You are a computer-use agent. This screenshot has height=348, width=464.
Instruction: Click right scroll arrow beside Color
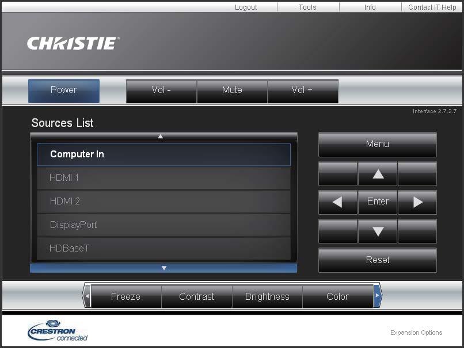pyautogui.click(x=378, y=296)
